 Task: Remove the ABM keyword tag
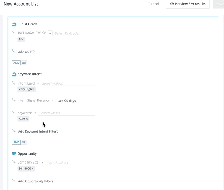click(x=27, y=119)
